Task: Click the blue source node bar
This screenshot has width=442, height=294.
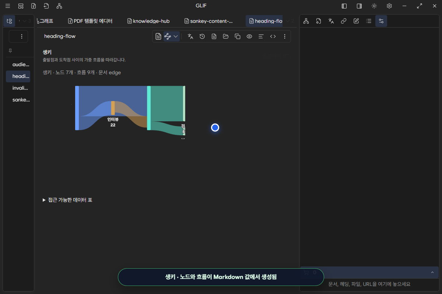Action: coord(77,108)
